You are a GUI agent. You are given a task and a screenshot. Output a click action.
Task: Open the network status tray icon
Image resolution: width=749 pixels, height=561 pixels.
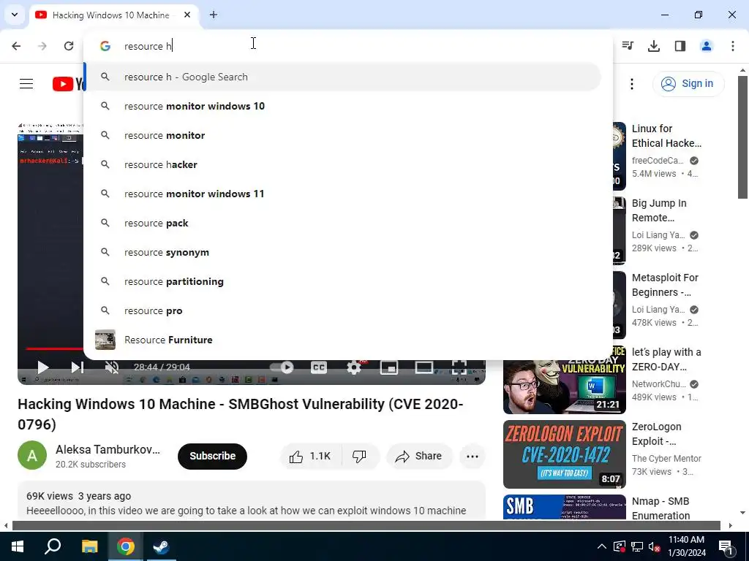(637, 546)
